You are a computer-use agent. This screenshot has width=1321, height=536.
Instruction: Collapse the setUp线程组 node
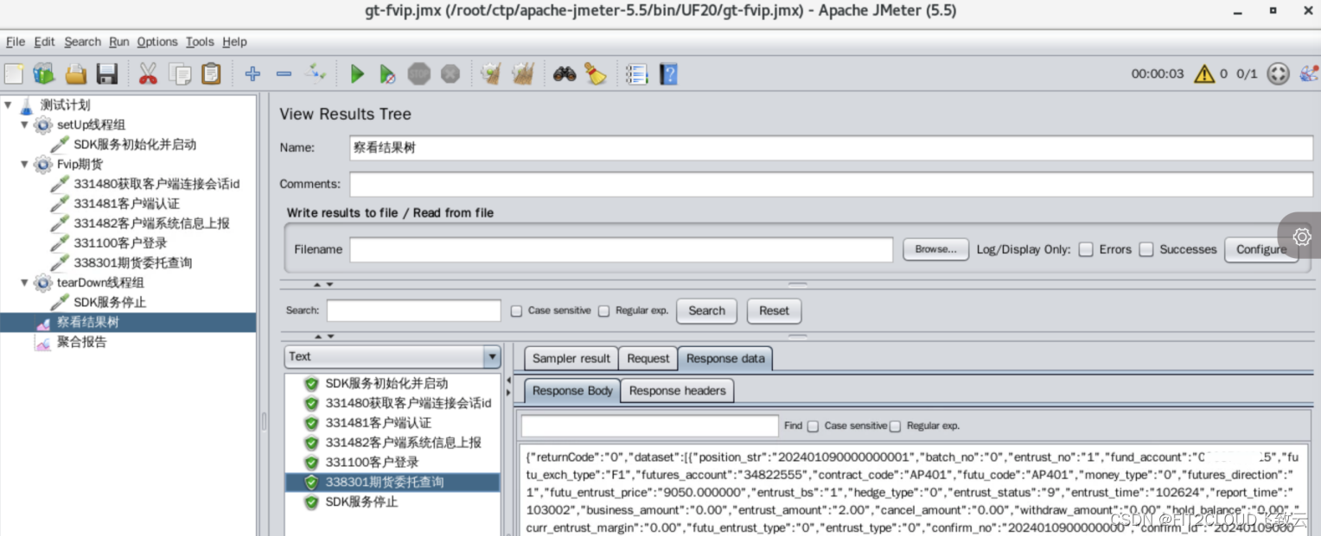24,125
